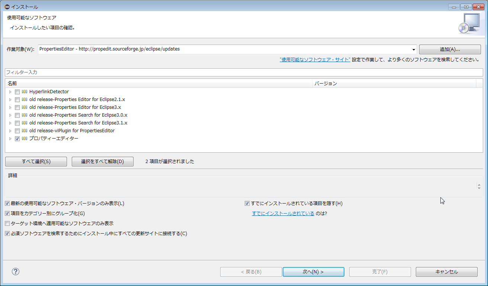Check old release-Properties Editor for Eclipse3.x
The height and width of the screenshot is (286, 488).
[x=17, y=107]
